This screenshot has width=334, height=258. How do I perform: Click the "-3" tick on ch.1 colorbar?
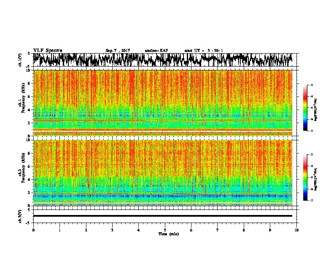tap(311, 85)
